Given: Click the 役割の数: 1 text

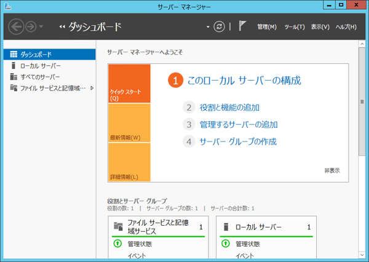Looking at the screenshot, I should point(121,208).
